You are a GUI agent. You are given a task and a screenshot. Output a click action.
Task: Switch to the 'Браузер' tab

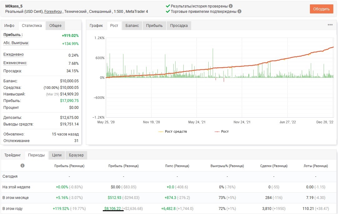point(76,155)
